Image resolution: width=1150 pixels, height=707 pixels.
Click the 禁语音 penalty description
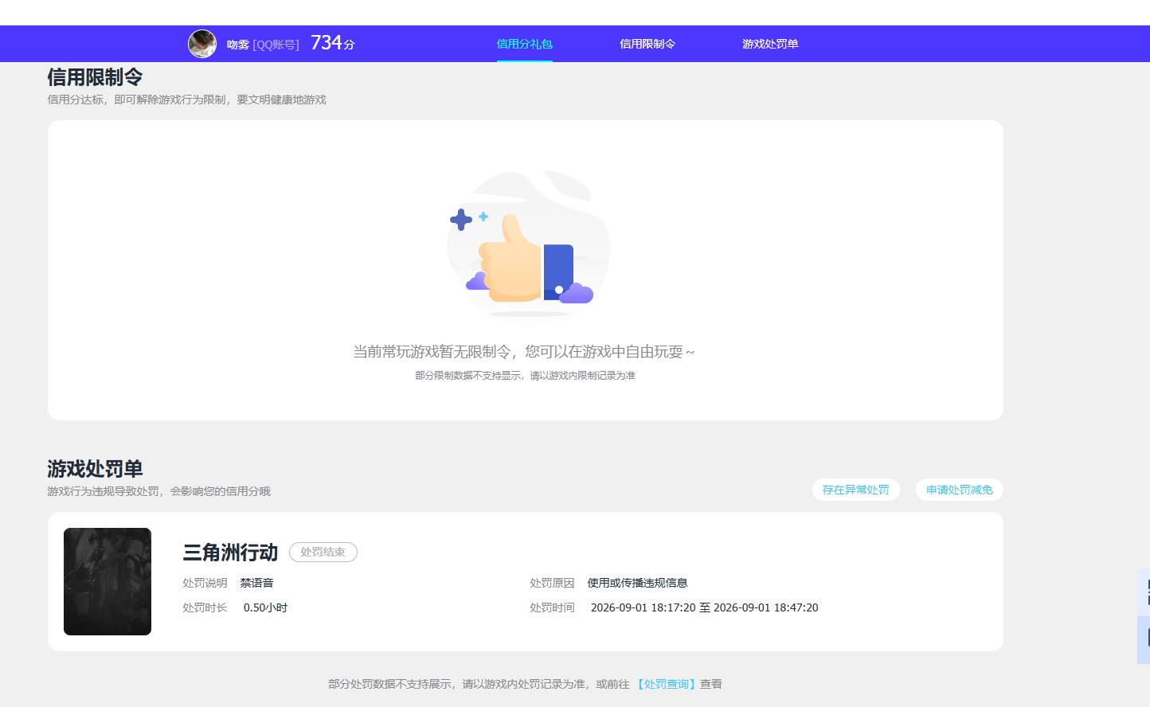point(257,583)
